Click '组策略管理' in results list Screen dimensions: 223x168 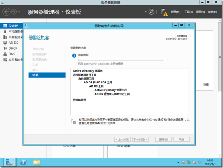click(79, 100)
